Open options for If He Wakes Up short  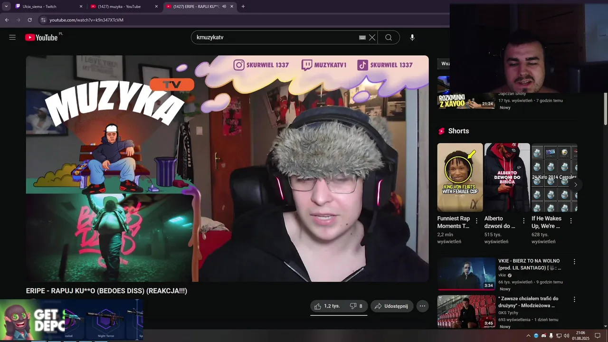(570, 221)
